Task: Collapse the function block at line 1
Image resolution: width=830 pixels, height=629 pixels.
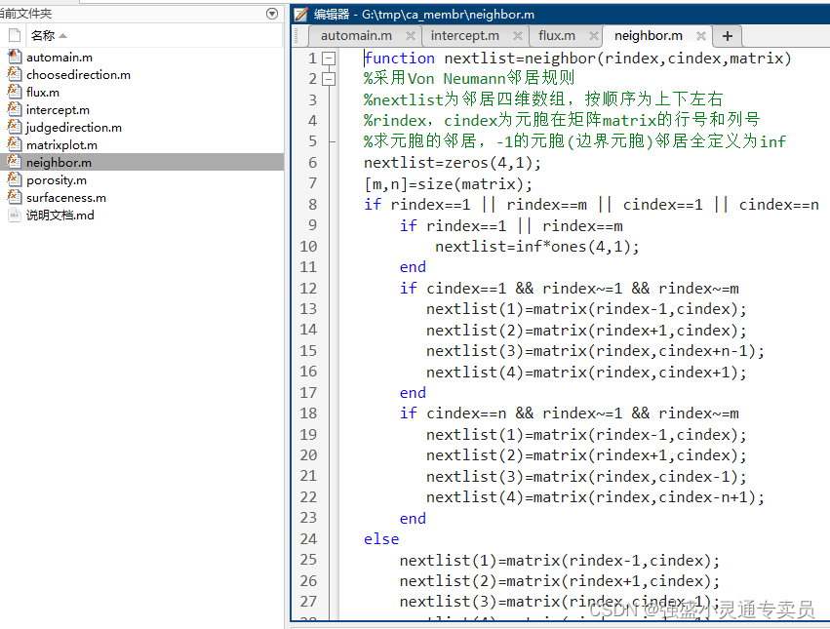Action: point(330,59)
